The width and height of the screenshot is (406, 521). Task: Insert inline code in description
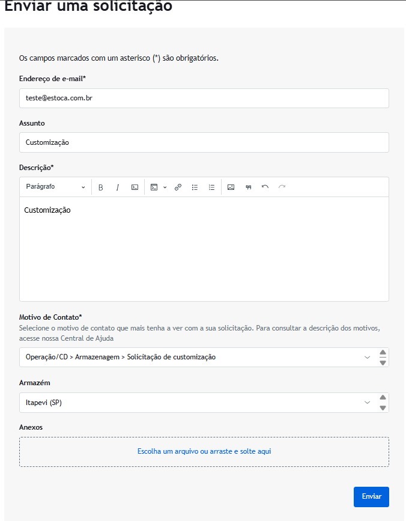135,187
